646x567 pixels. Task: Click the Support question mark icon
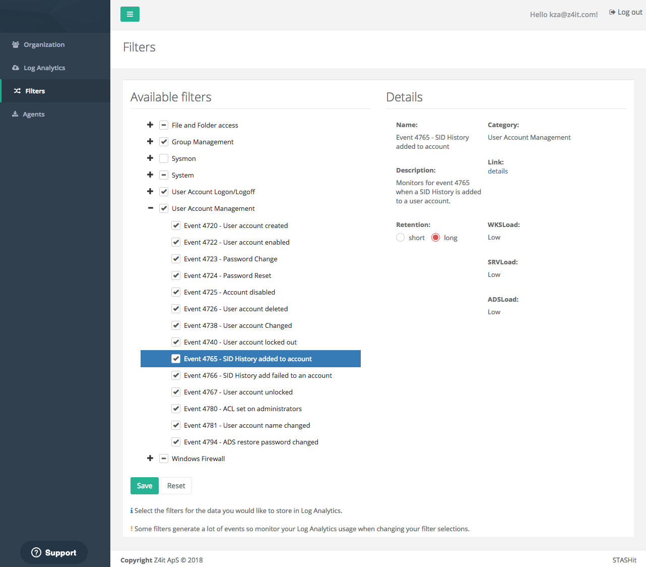(36, 552)
